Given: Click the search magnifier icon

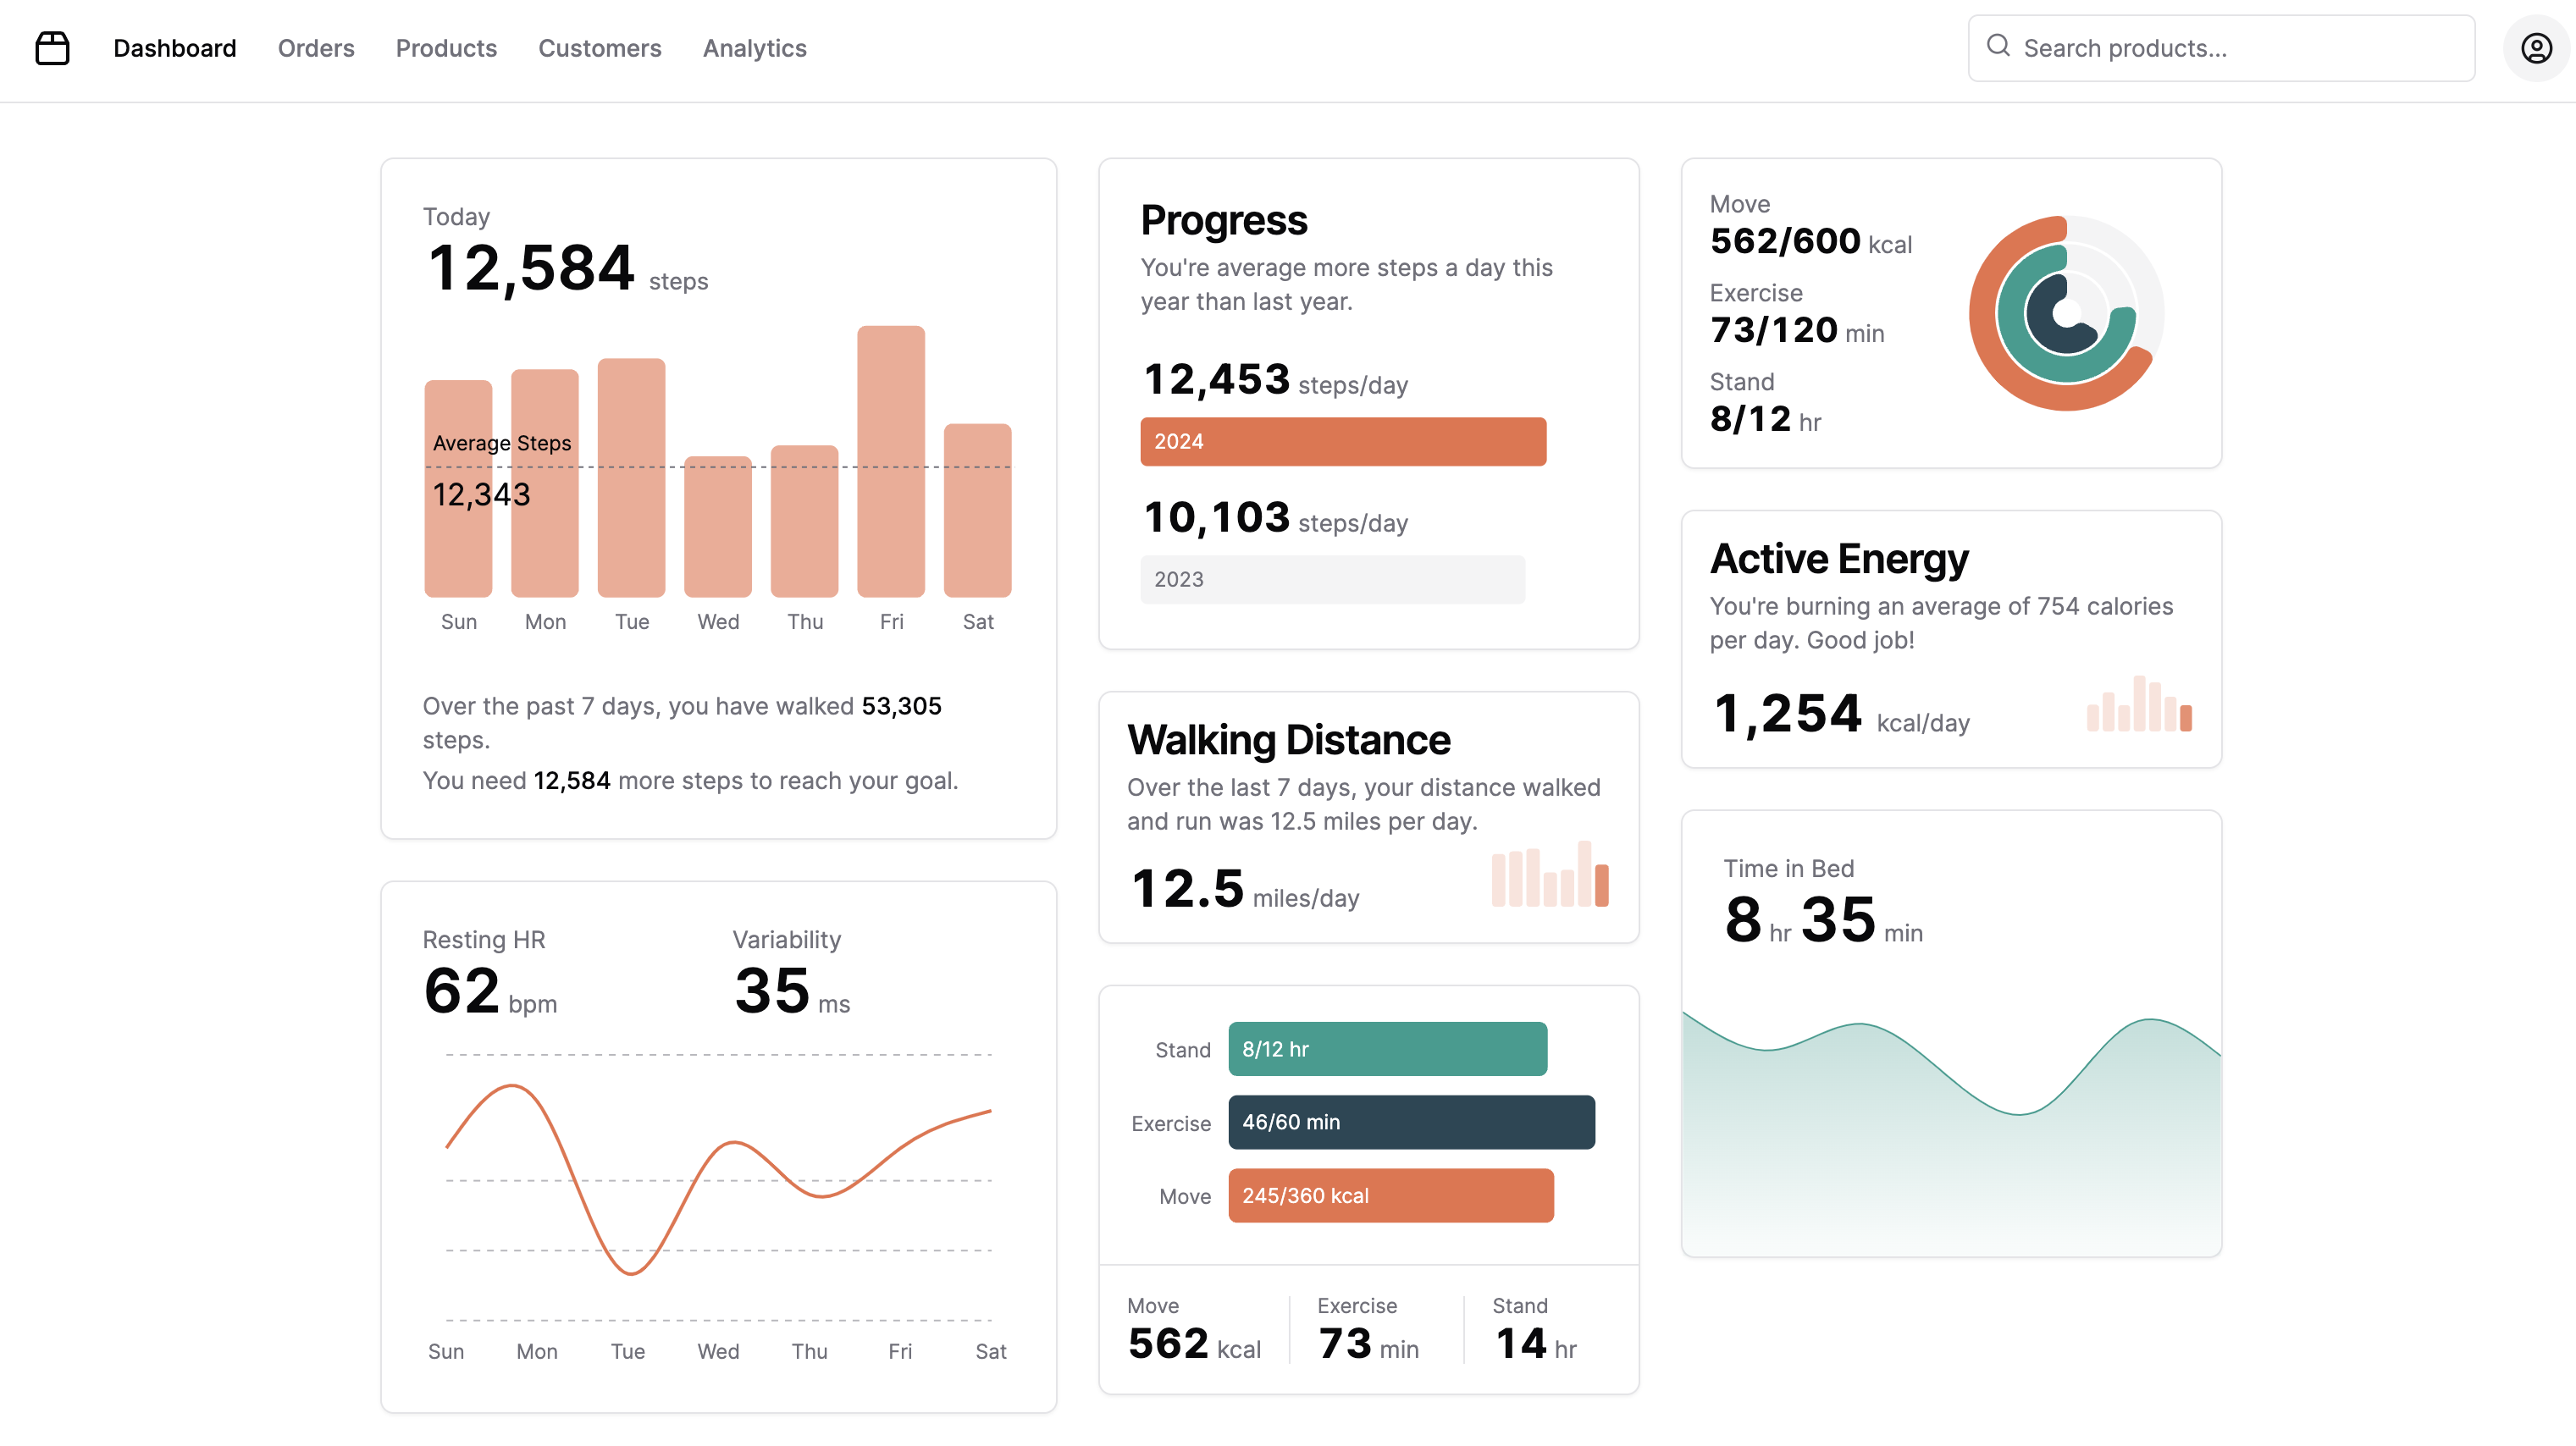Looking at the screenshot, I should pyautogui.click(x=1997, y=46).
